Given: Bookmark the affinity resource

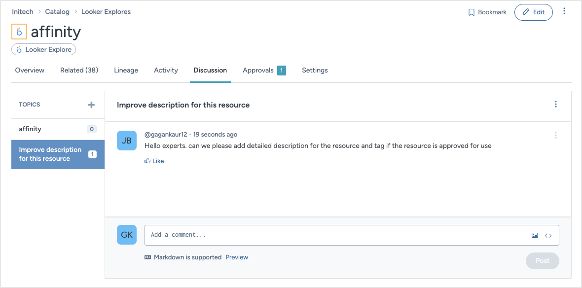Looking at the screenshot, I should (486, 12).
